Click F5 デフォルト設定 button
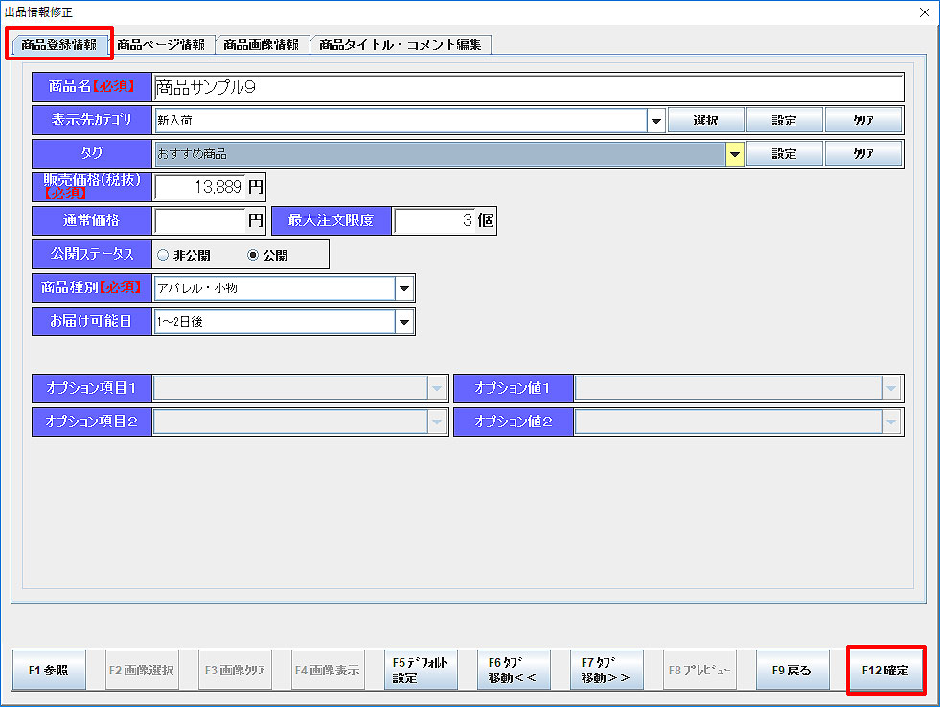The height and width of the screenshot is (707, 940). (420, 671)
